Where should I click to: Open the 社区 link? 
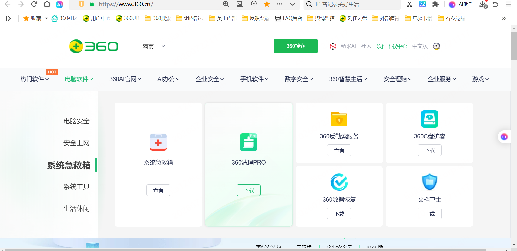tap(366, 46)
